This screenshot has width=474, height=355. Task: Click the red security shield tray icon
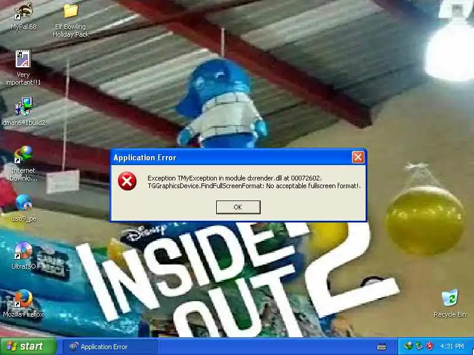pyautogui.click(x=430, y=346)
